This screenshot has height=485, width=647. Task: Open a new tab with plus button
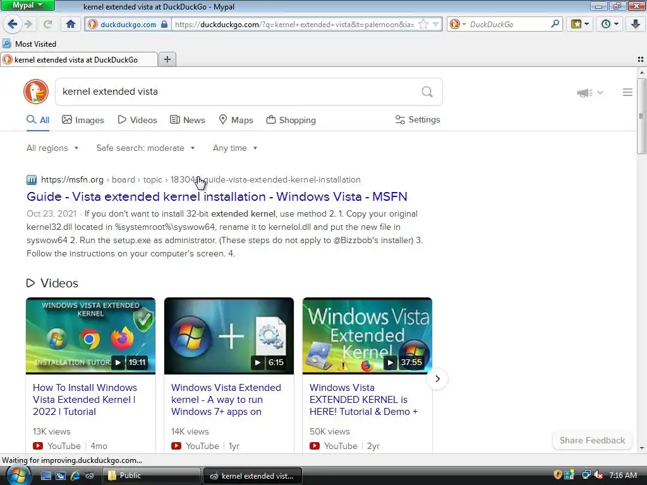tap(167, 59)
